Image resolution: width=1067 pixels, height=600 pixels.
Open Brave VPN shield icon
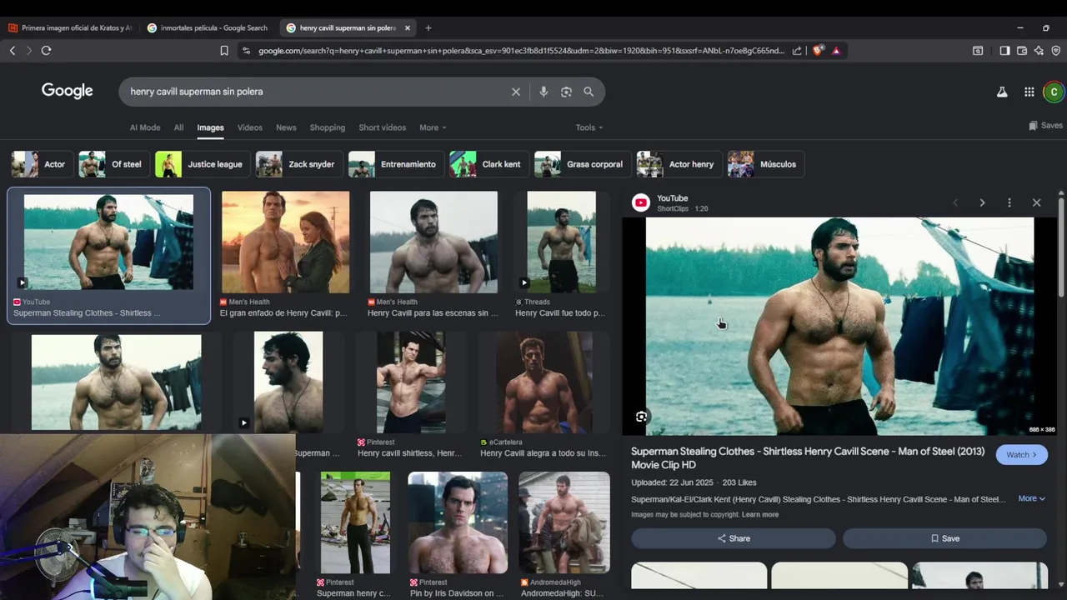click(1055, 51)
